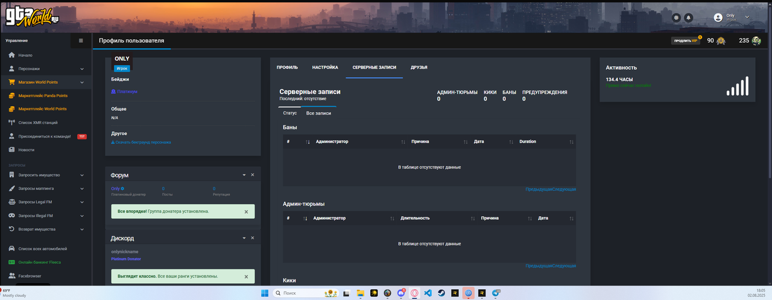Open Telegram from the taskbar
Viewport: 772px width, 300px height.
496,293
